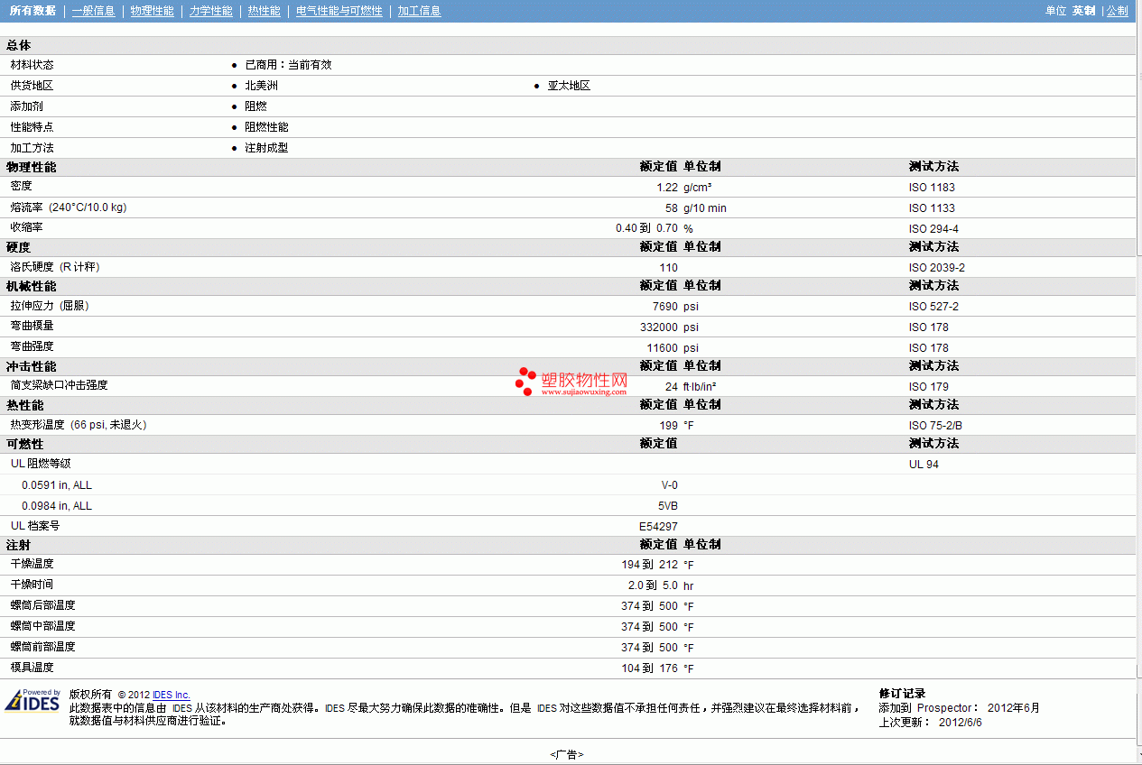This screenshot has width=1142, height=765.
Task: Click the 0.0591 in, ALL row
Action: (x=57, y=485)
